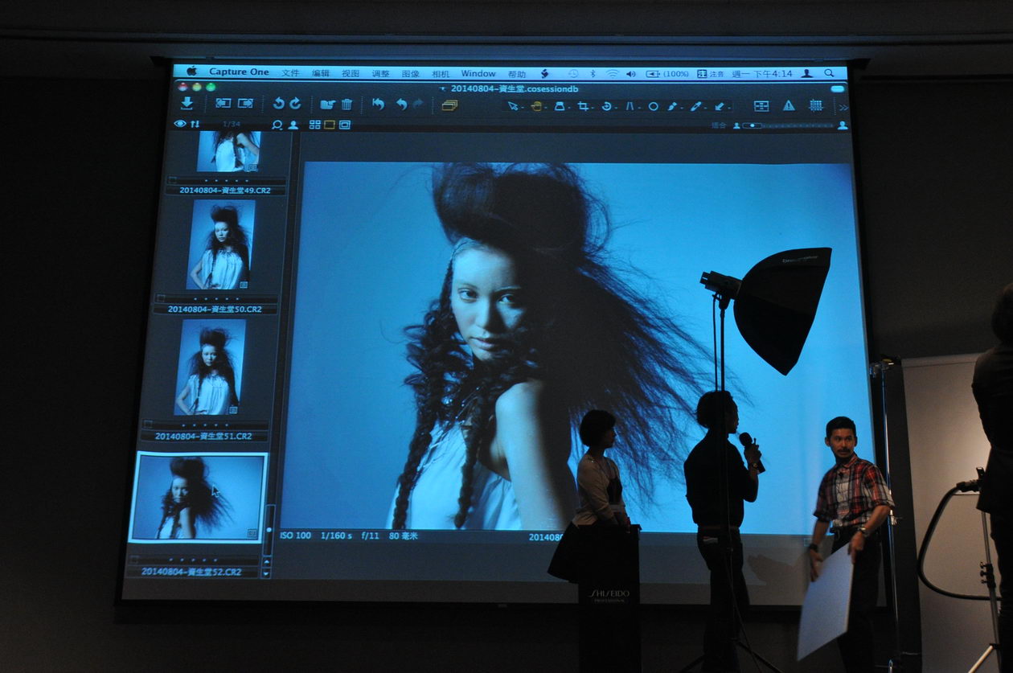Select thumbnail 20140804-資生堂50.CR2
Screen dimensions: 1013x673
[x=219, y=244]
